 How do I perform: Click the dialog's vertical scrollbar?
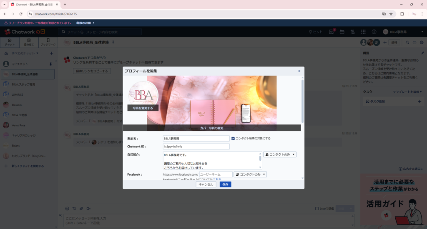point(302,100)
